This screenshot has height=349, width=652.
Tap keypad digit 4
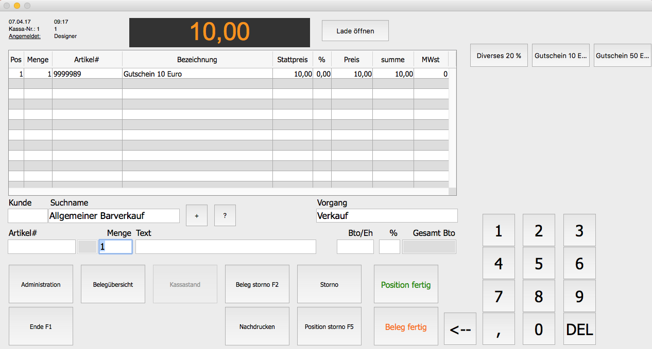tap(499, 263)
